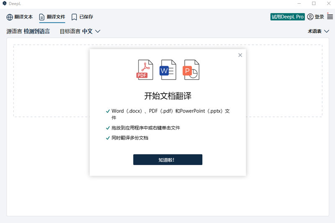Click the 试用DeepL Pro button

pos(287,17)
